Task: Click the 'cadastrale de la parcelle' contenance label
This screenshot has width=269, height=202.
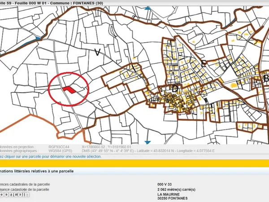Action: (30, 189)
